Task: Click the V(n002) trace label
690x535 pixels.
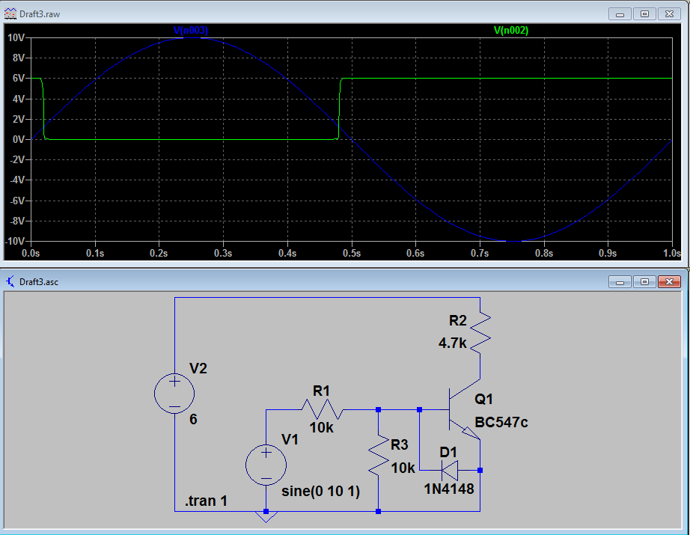Action: tap(511, 31)
